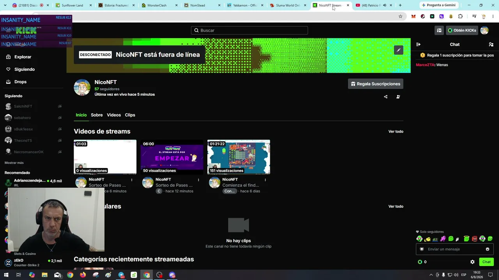This screenshot has height=280, width=499.
Task: Focus 'Enviar un mensaje' chat input
Action: click(455, 249)
